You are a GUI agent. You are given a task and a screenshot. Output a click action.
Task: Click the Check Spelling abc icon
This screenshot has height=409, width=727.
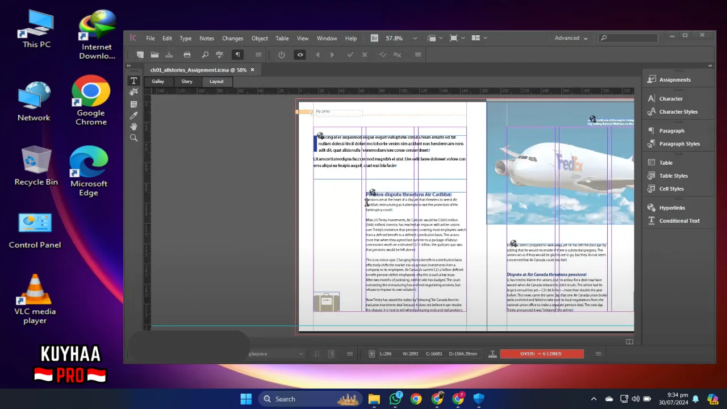(220, 55)
